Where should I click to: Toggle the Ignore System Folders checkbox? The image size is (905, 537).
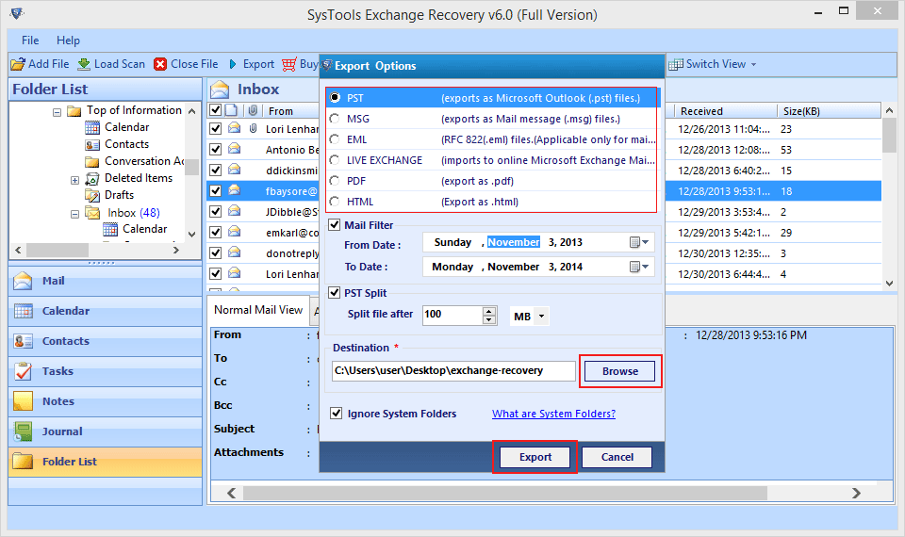[x=336, y=414]
